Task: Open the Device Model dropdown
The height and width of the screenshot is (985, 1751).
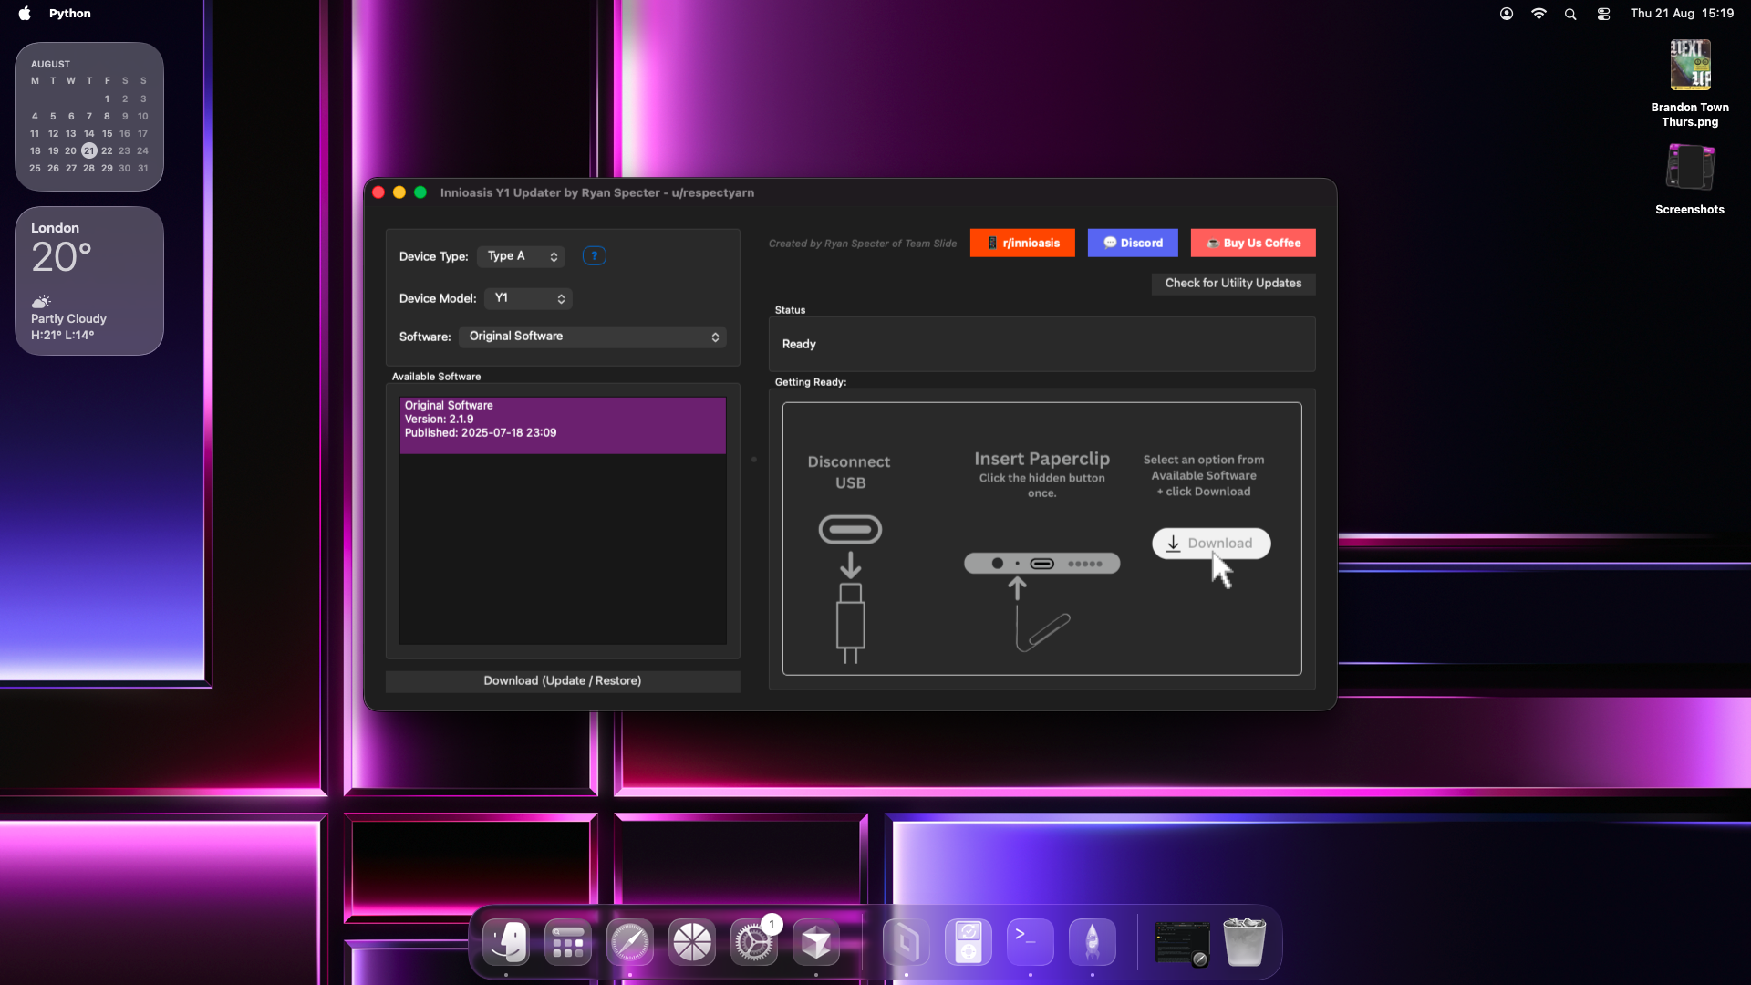Action: coord(528,298)
